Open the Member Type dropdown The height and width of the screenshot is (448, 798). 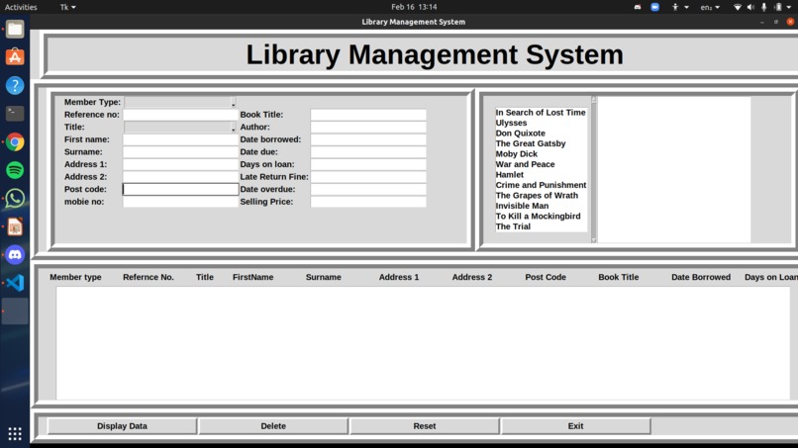tap(180, 102)
